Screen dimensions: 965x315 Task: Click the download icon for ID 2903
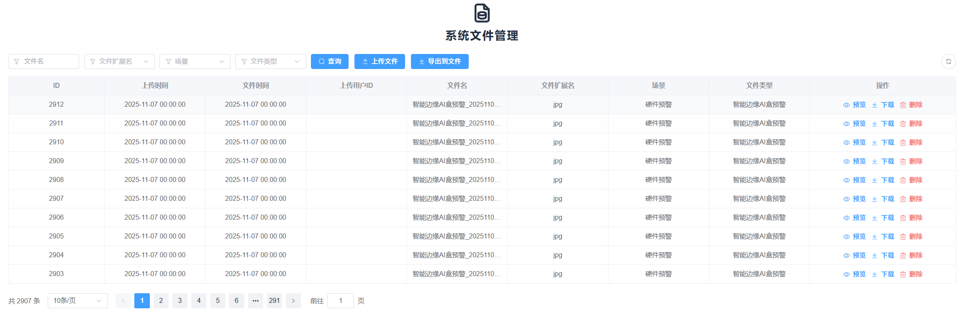tap(875, 274)
